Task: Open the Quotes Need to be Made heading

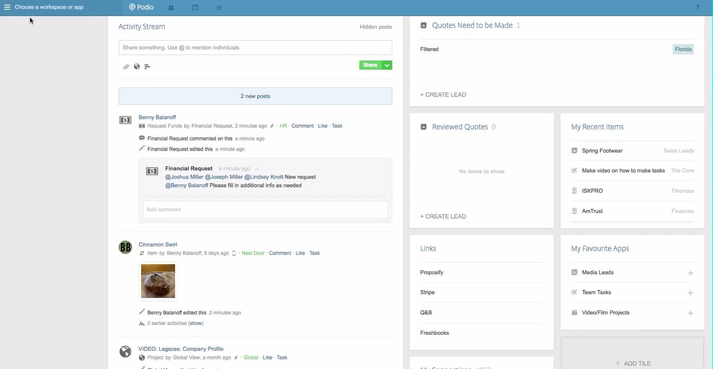Action: point(472,25)
